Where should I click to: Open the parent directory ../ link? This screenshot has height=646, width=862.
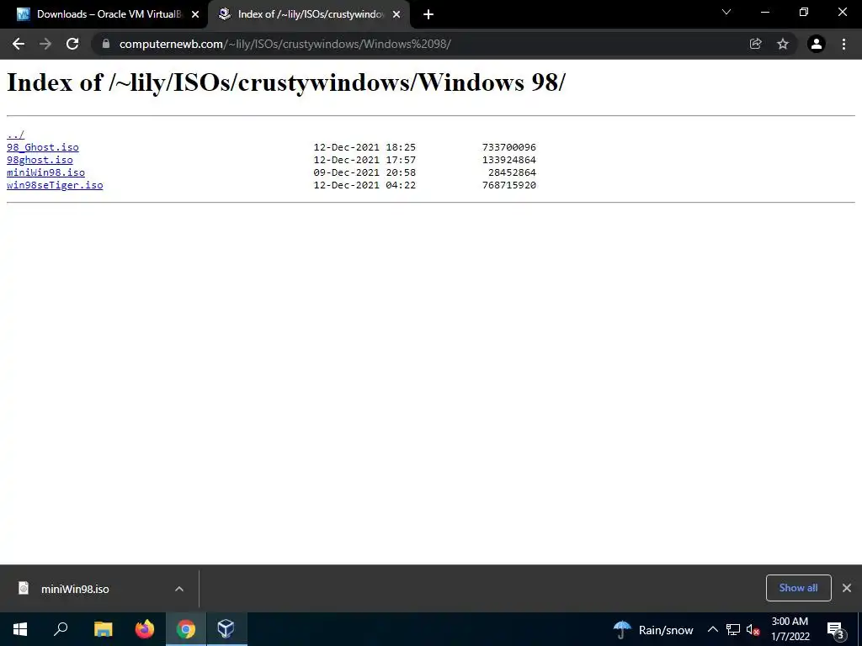[15, 135]
